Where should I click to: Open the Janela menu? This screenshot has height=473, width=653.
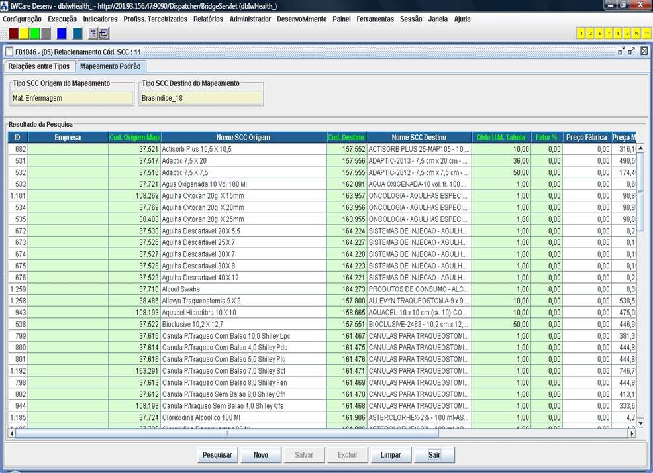(x=438, y=19)
